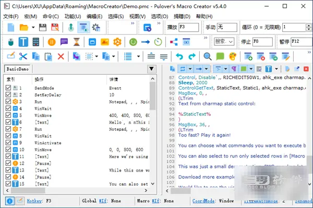Insert Text command with blue T icon
The width and height of the screenshot is (313, 208).
pyautogui.click(x=23, y=42)
